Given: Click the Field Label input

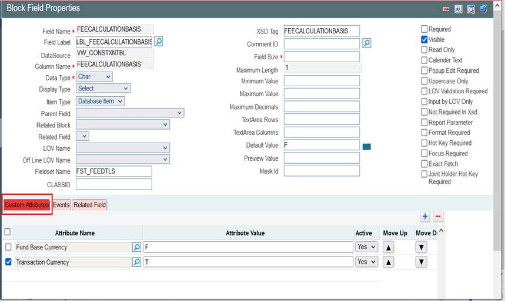Looking at the screenshot, I should pyautogui.click(x=114, y=42).
